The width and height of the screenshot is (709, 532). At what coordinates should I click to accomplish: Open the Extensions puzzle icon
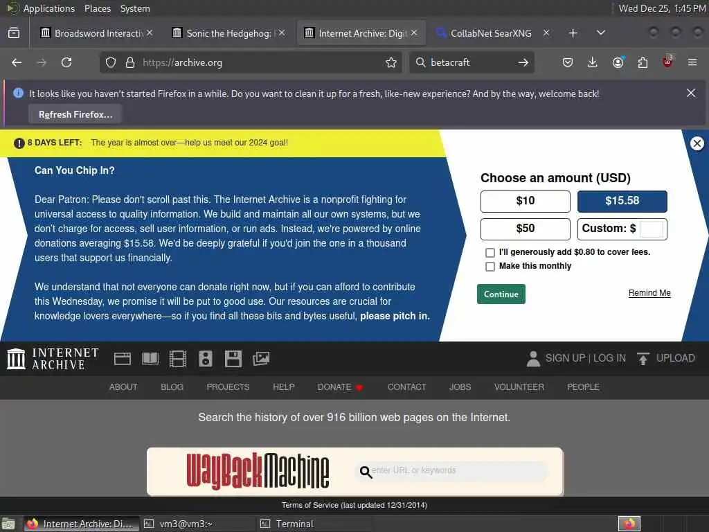(x=643, y=62)
